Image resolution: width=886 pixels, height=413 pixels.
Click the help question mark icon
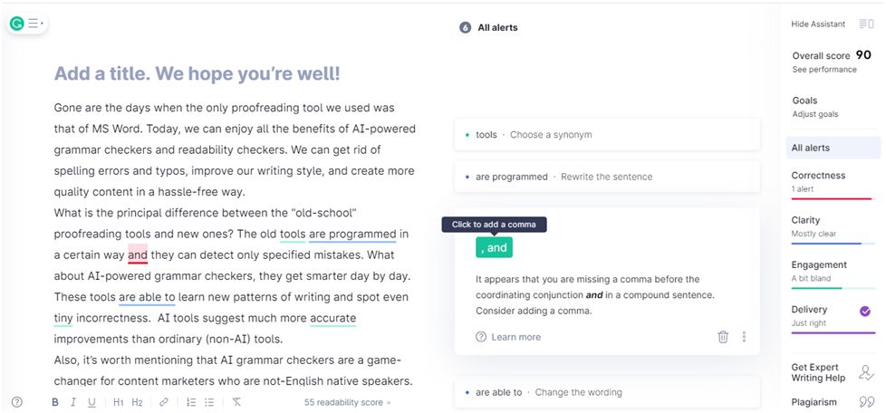tap(17, 402)
